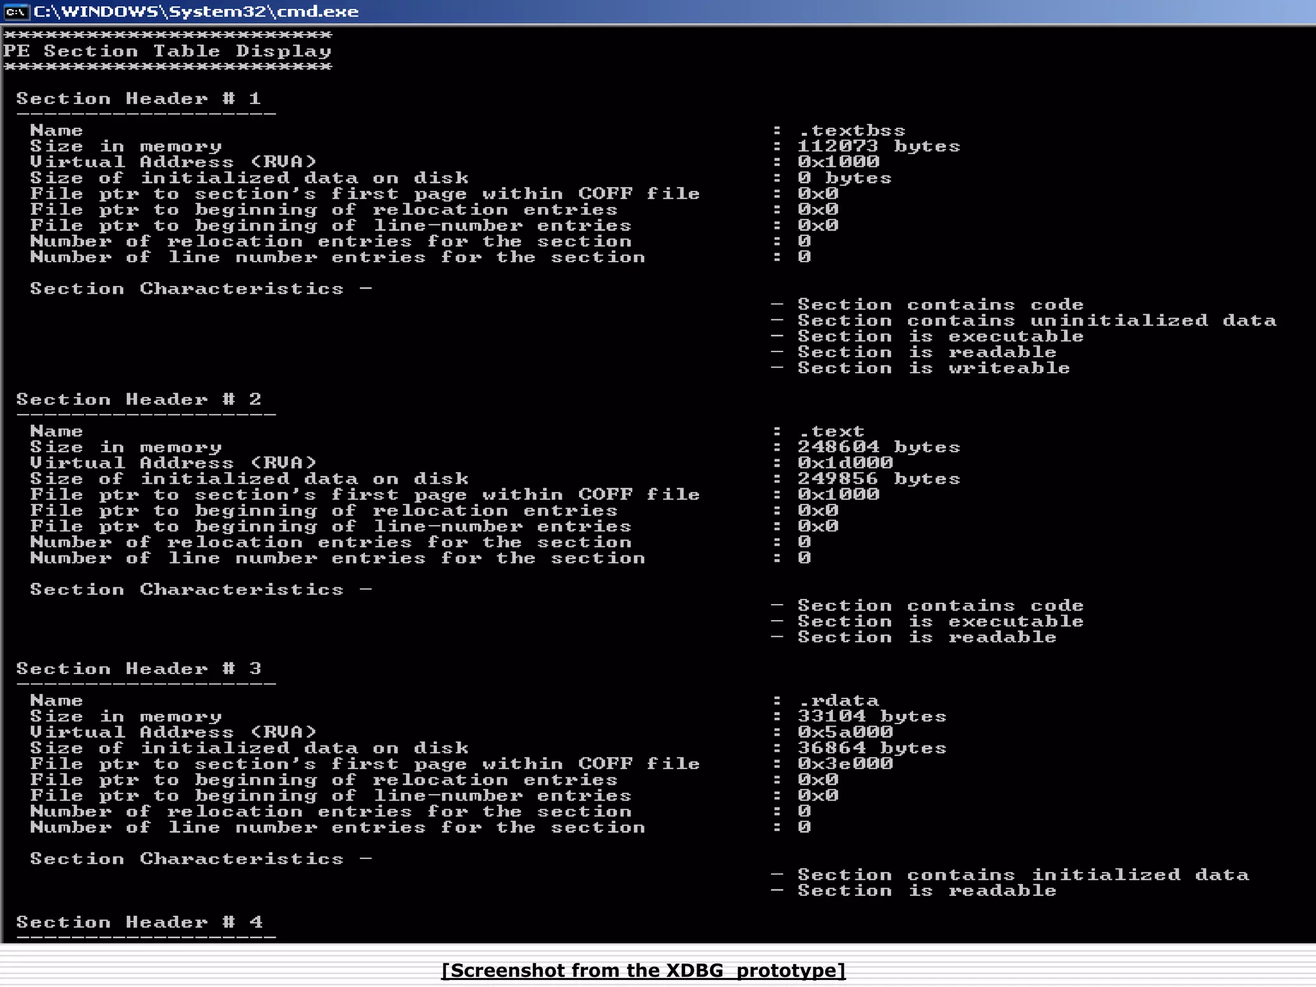Select 'Section is executable' line under .textbss section

coord(940,337)
